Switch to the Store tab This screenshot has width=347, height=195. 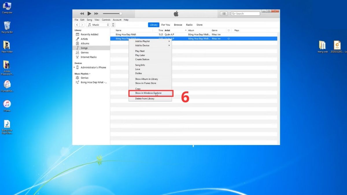pos(200,25)
